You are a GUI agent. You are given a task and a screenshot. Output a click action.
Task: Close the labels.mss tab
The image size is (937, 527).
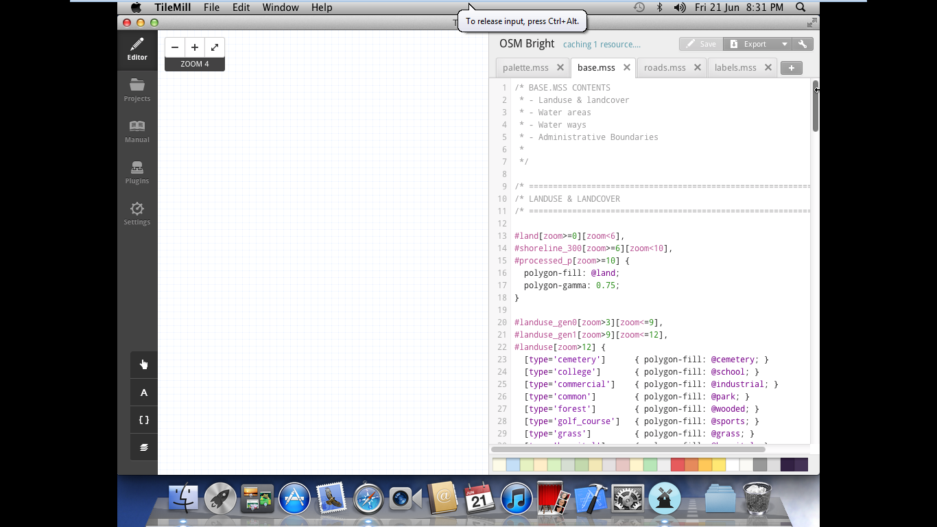(x=768, y=67)
